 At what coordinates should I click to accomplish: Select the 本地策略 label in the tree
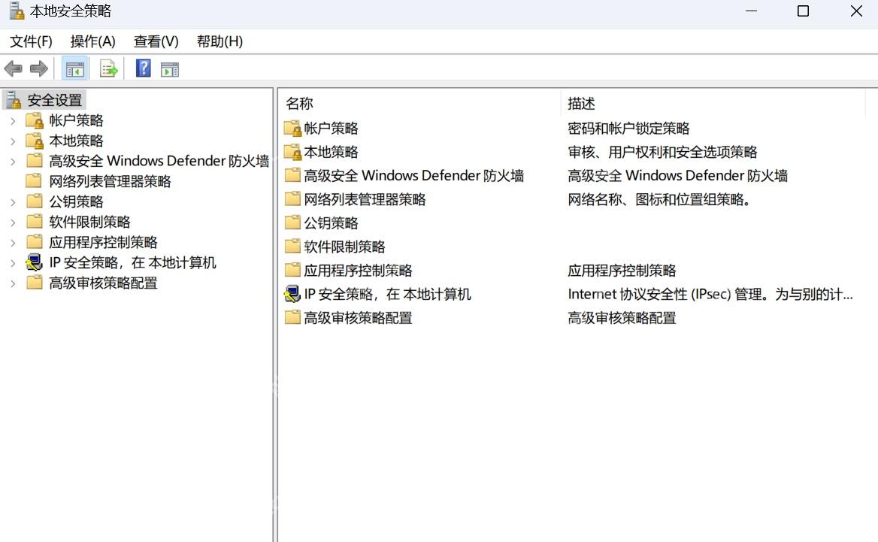point(76,141)
